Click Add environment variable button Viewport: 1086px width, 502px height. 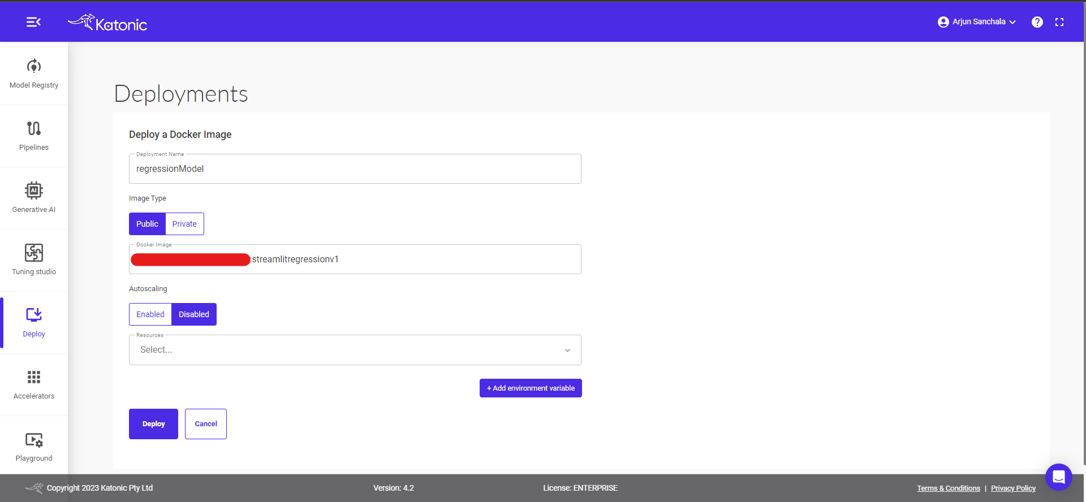pyautogui.click(x=531, y=388)
